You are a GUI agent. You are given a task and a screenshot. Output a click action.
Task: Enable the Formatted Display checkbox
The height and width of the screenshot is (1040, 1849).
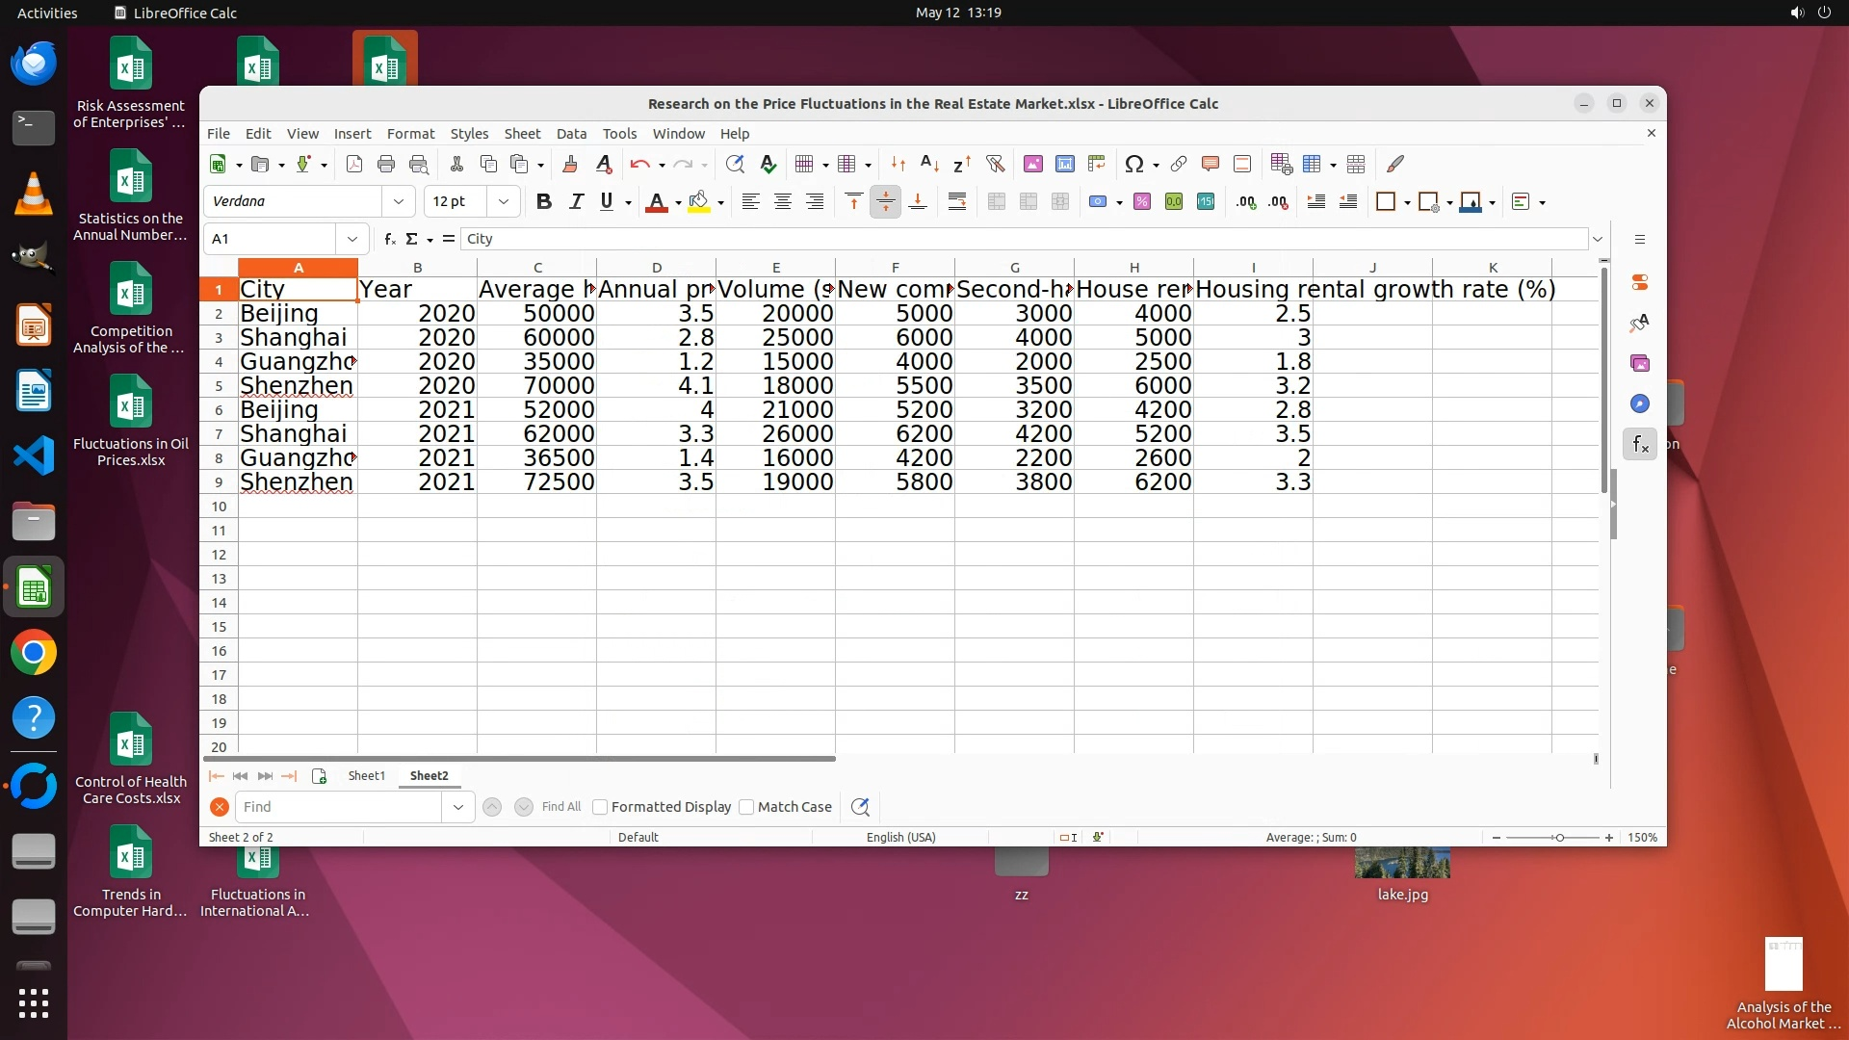click(600, 807)
